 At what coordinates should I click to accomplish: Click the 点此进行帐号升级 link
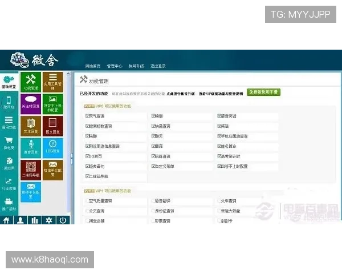[x=180, y=94]
